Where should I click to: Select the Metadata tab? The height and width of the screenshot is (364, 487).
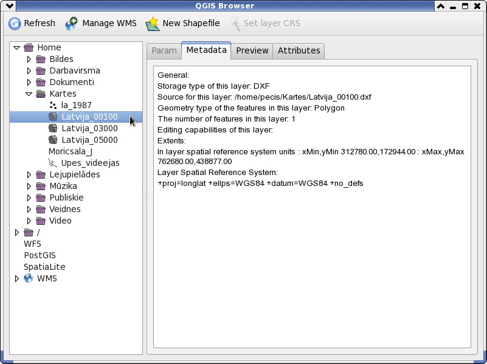[206, 50]
